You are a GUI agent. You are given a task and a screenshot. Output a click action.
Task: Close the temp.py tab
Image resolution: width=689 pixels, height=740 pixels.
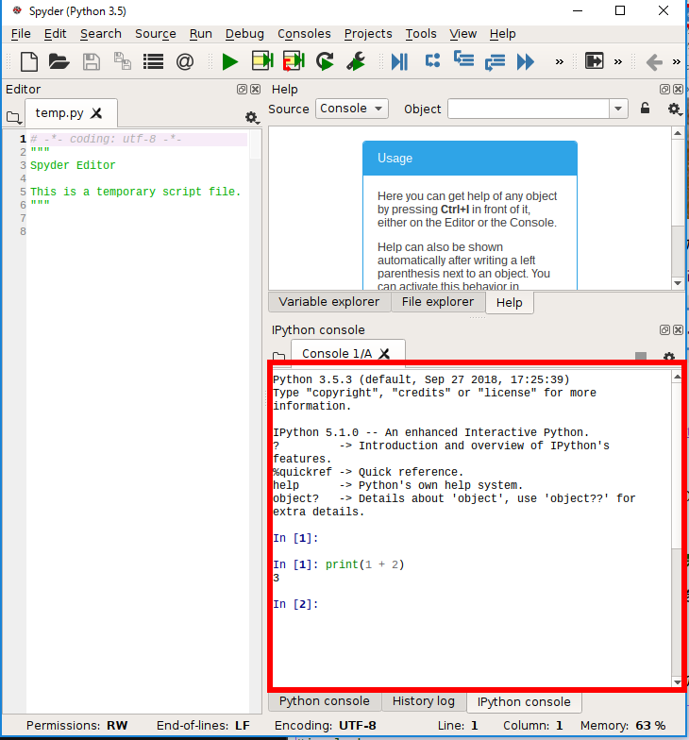pos(96,113)
